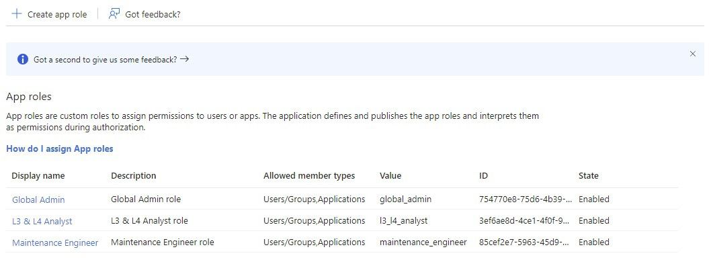Click the ID starting with 85cef2e7
The height and width of the screenshot is (270, 709).
pyautogui.click(x=526, y=242)
